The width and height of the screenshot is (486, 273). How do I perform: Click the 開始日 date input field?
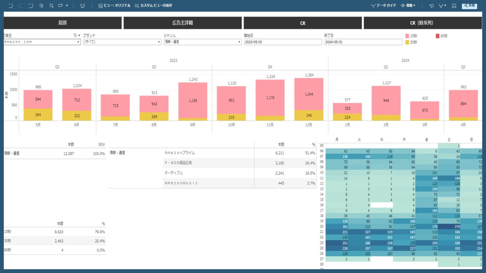pyautogui.click(x=282, y=42)
